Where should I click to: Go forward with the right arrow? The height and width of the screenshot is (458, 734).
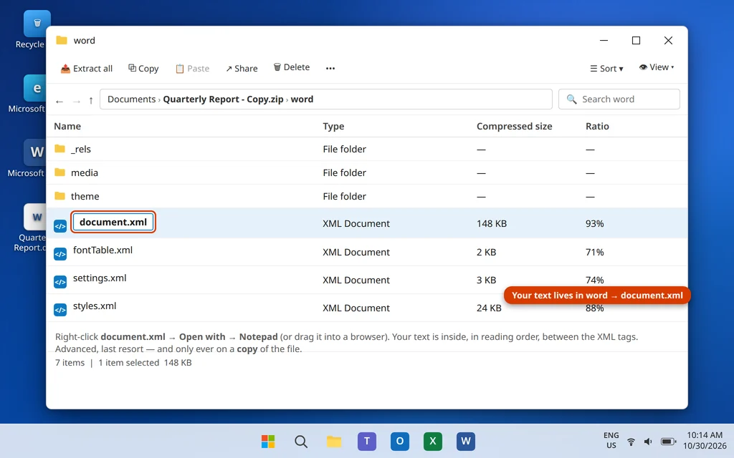tap(76, 101)
